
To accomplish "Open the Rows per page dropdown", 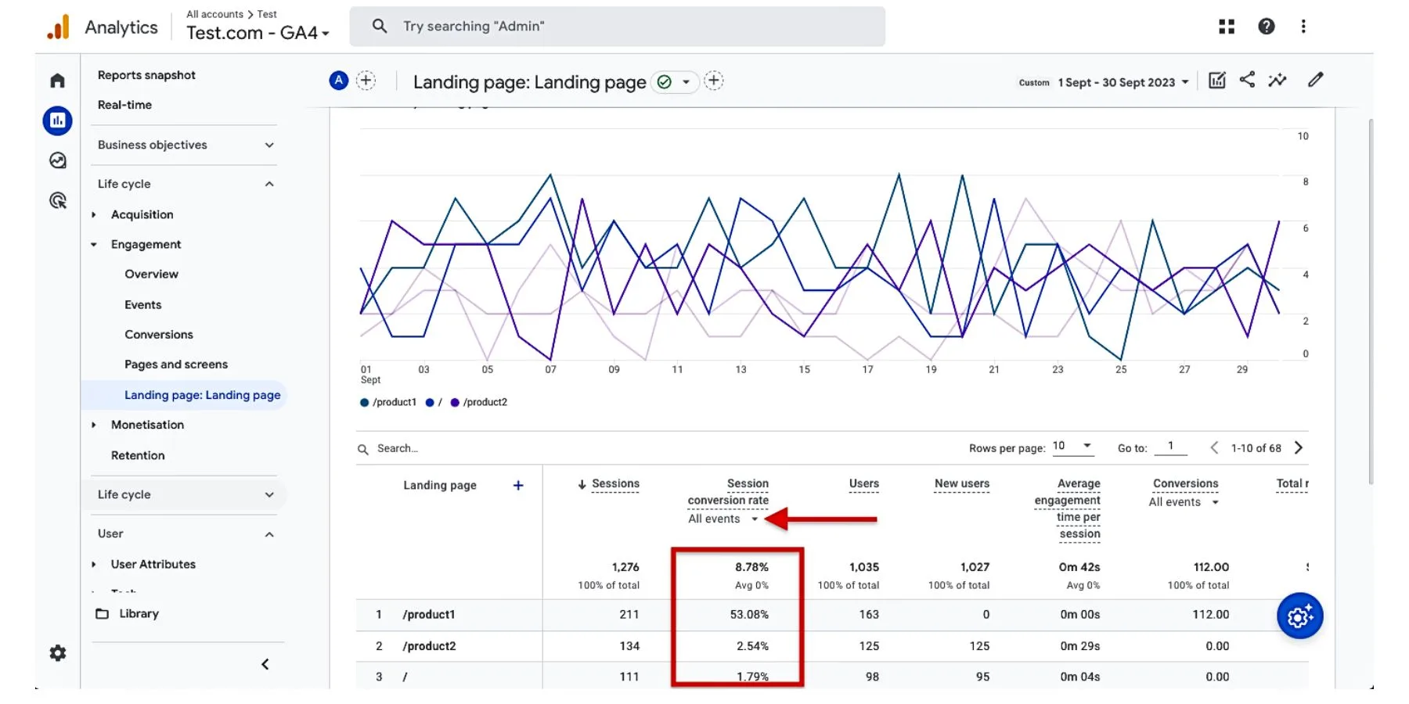I will (1072, 447).
